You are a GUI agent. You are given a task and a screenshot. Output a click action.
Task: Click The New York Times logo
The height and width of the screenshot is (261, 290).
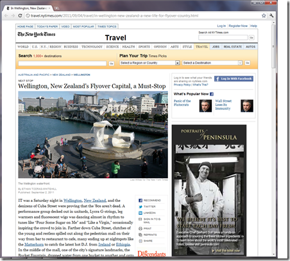(37, 34)
